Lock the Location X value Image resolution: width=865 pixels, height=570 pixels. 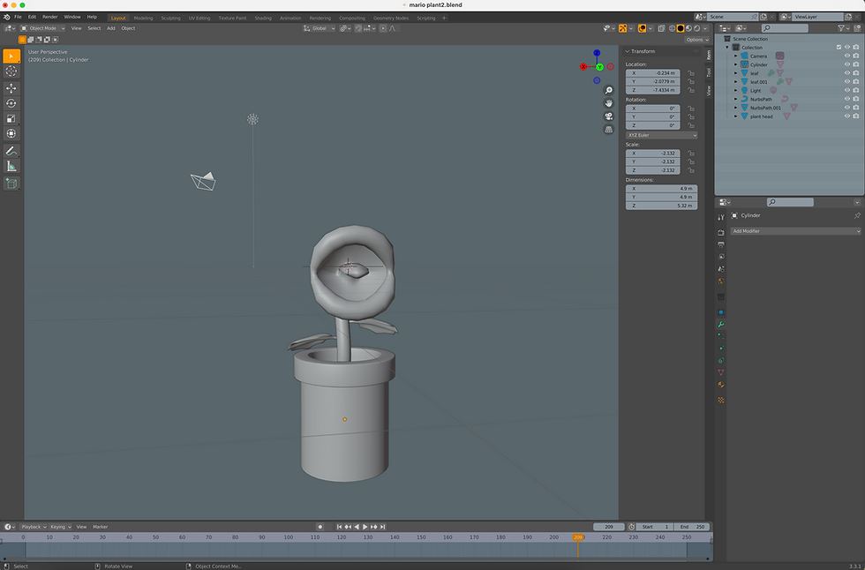690,72
